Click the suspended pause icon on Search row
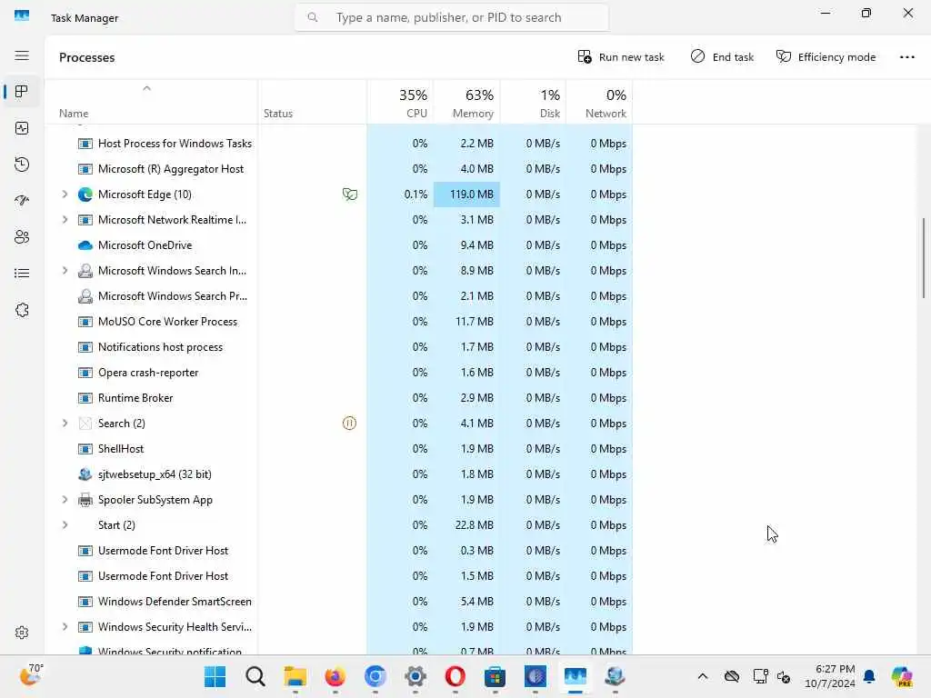Image resolution: width=931 pixels, height=698 pixels. coord(350,424)
